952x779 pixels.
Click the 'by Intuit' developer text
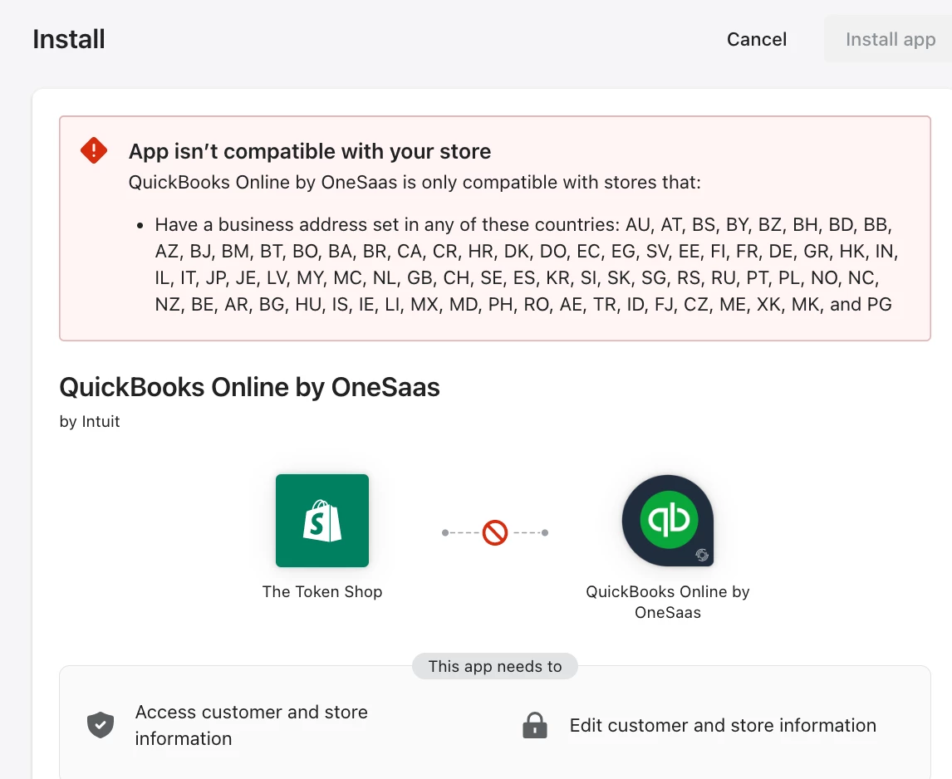pos(89,421)
